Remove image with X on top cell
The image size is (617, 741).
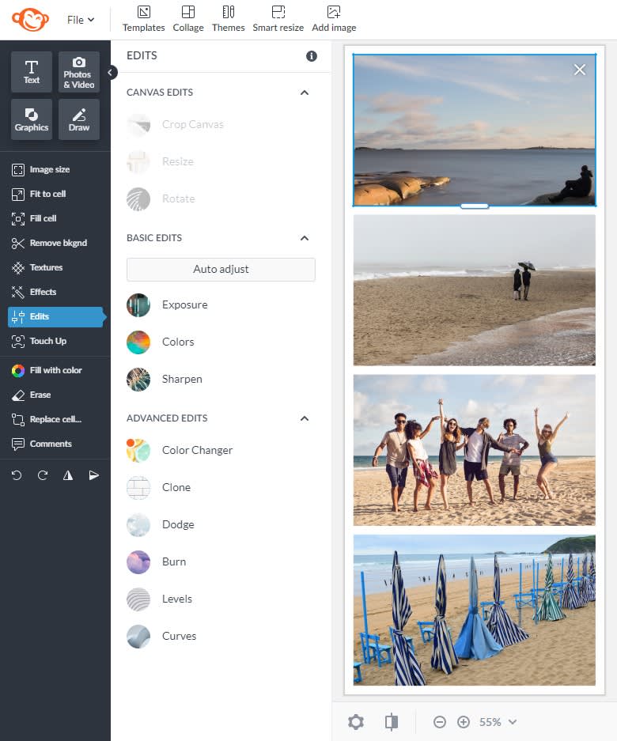coord(580,70)
